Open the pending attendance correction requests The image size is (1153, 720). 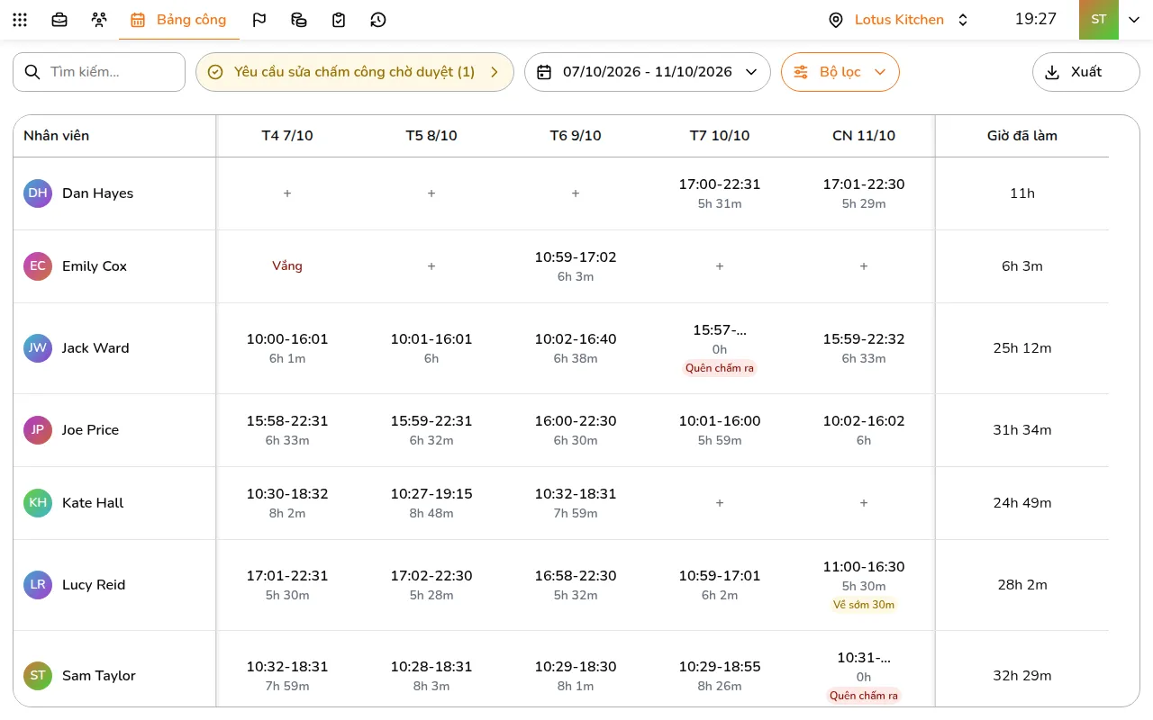click(x=354, y=72)
